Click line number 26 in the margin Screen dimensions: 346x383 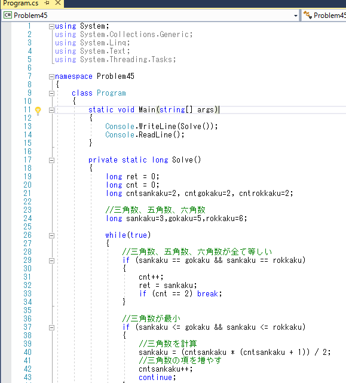coord(27,235)
